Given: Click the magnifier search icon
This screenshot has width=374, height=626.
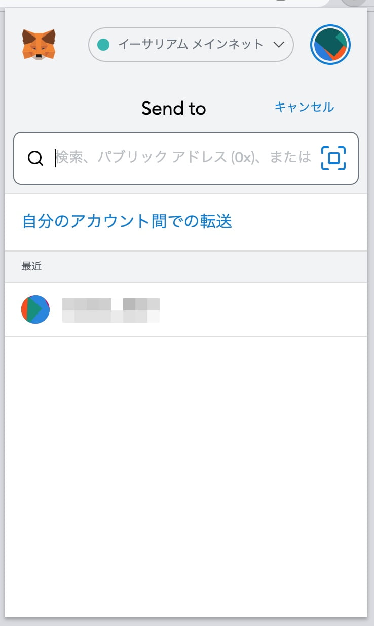Looking at the screenshot, I should [35, 158].
